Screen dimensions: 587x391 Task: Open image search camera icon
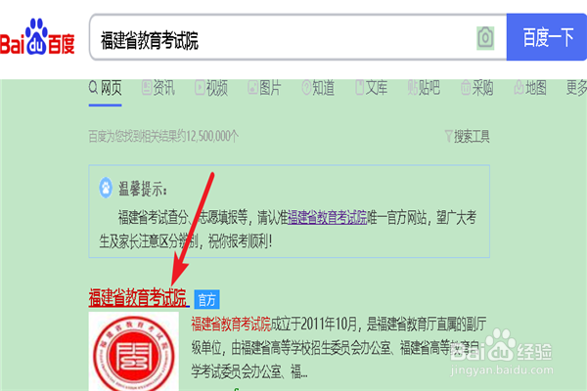tap(485, 37)
